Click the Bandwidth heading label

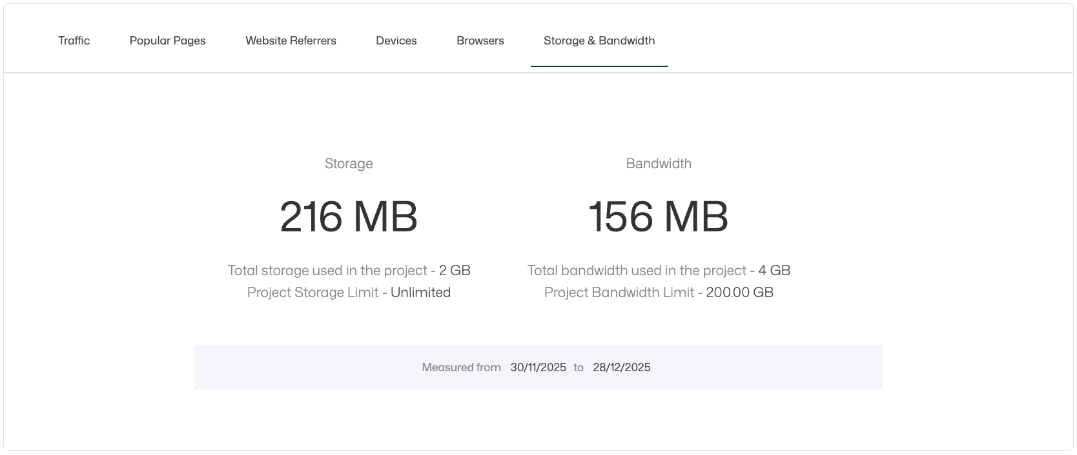658,164
